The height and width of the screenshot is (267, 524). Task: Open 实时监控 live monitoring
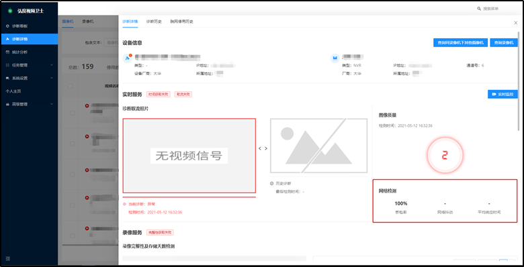(x=503, y=95)
